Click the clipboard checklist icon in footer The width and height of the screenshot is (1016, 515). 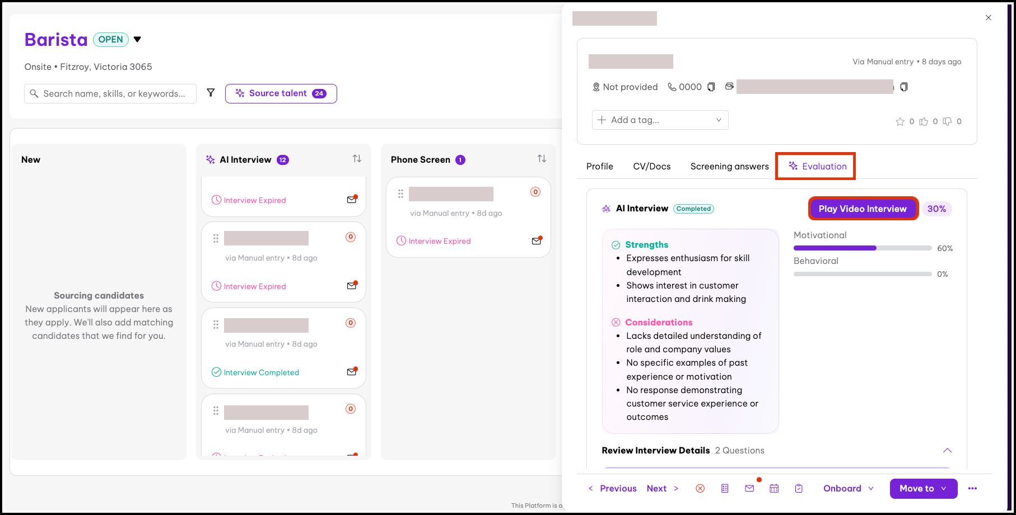coord(799,488)
